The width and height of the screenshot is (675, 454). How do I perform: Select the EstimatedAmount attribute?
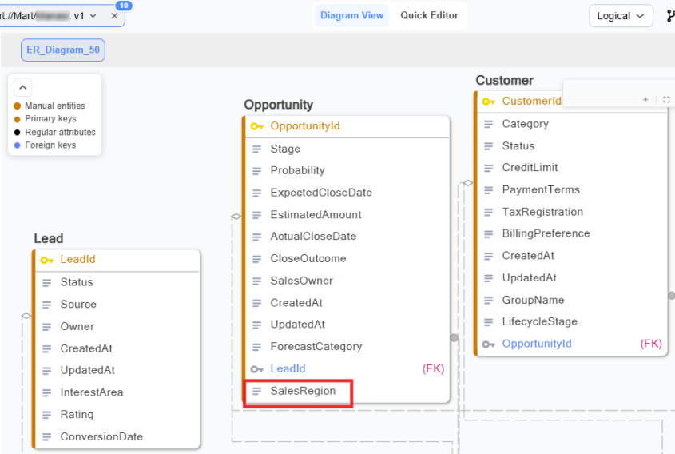pos(316,215)
